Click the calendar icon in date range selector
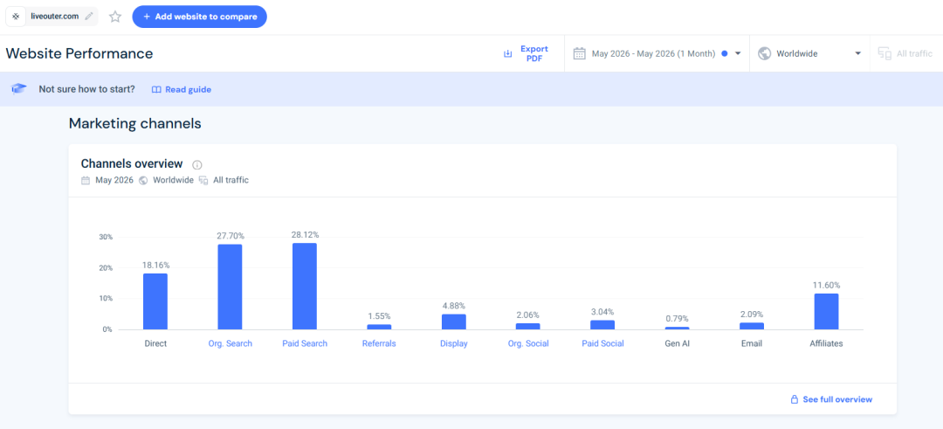The height and width of the screenshot is (429, 943). pos(579,53)
